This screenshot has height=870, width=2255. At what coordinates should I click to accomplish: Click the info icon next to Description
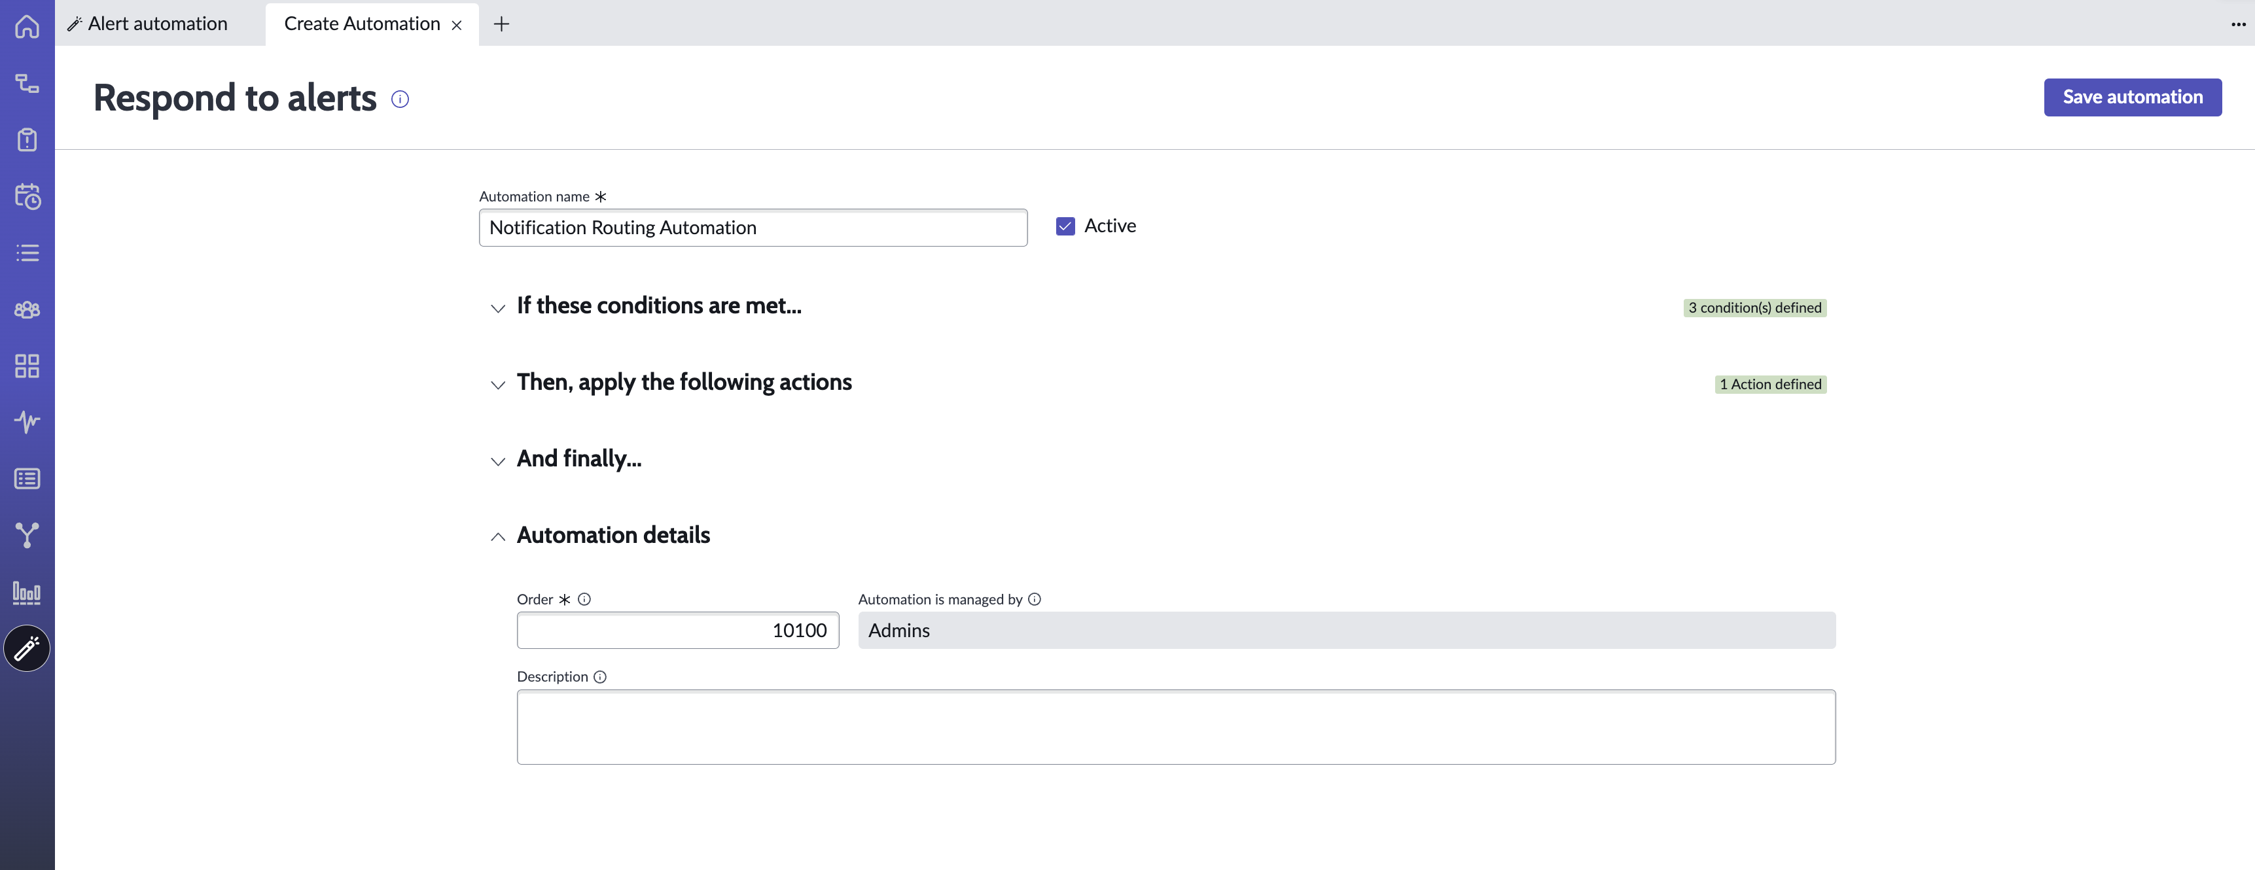click(599, 676)
